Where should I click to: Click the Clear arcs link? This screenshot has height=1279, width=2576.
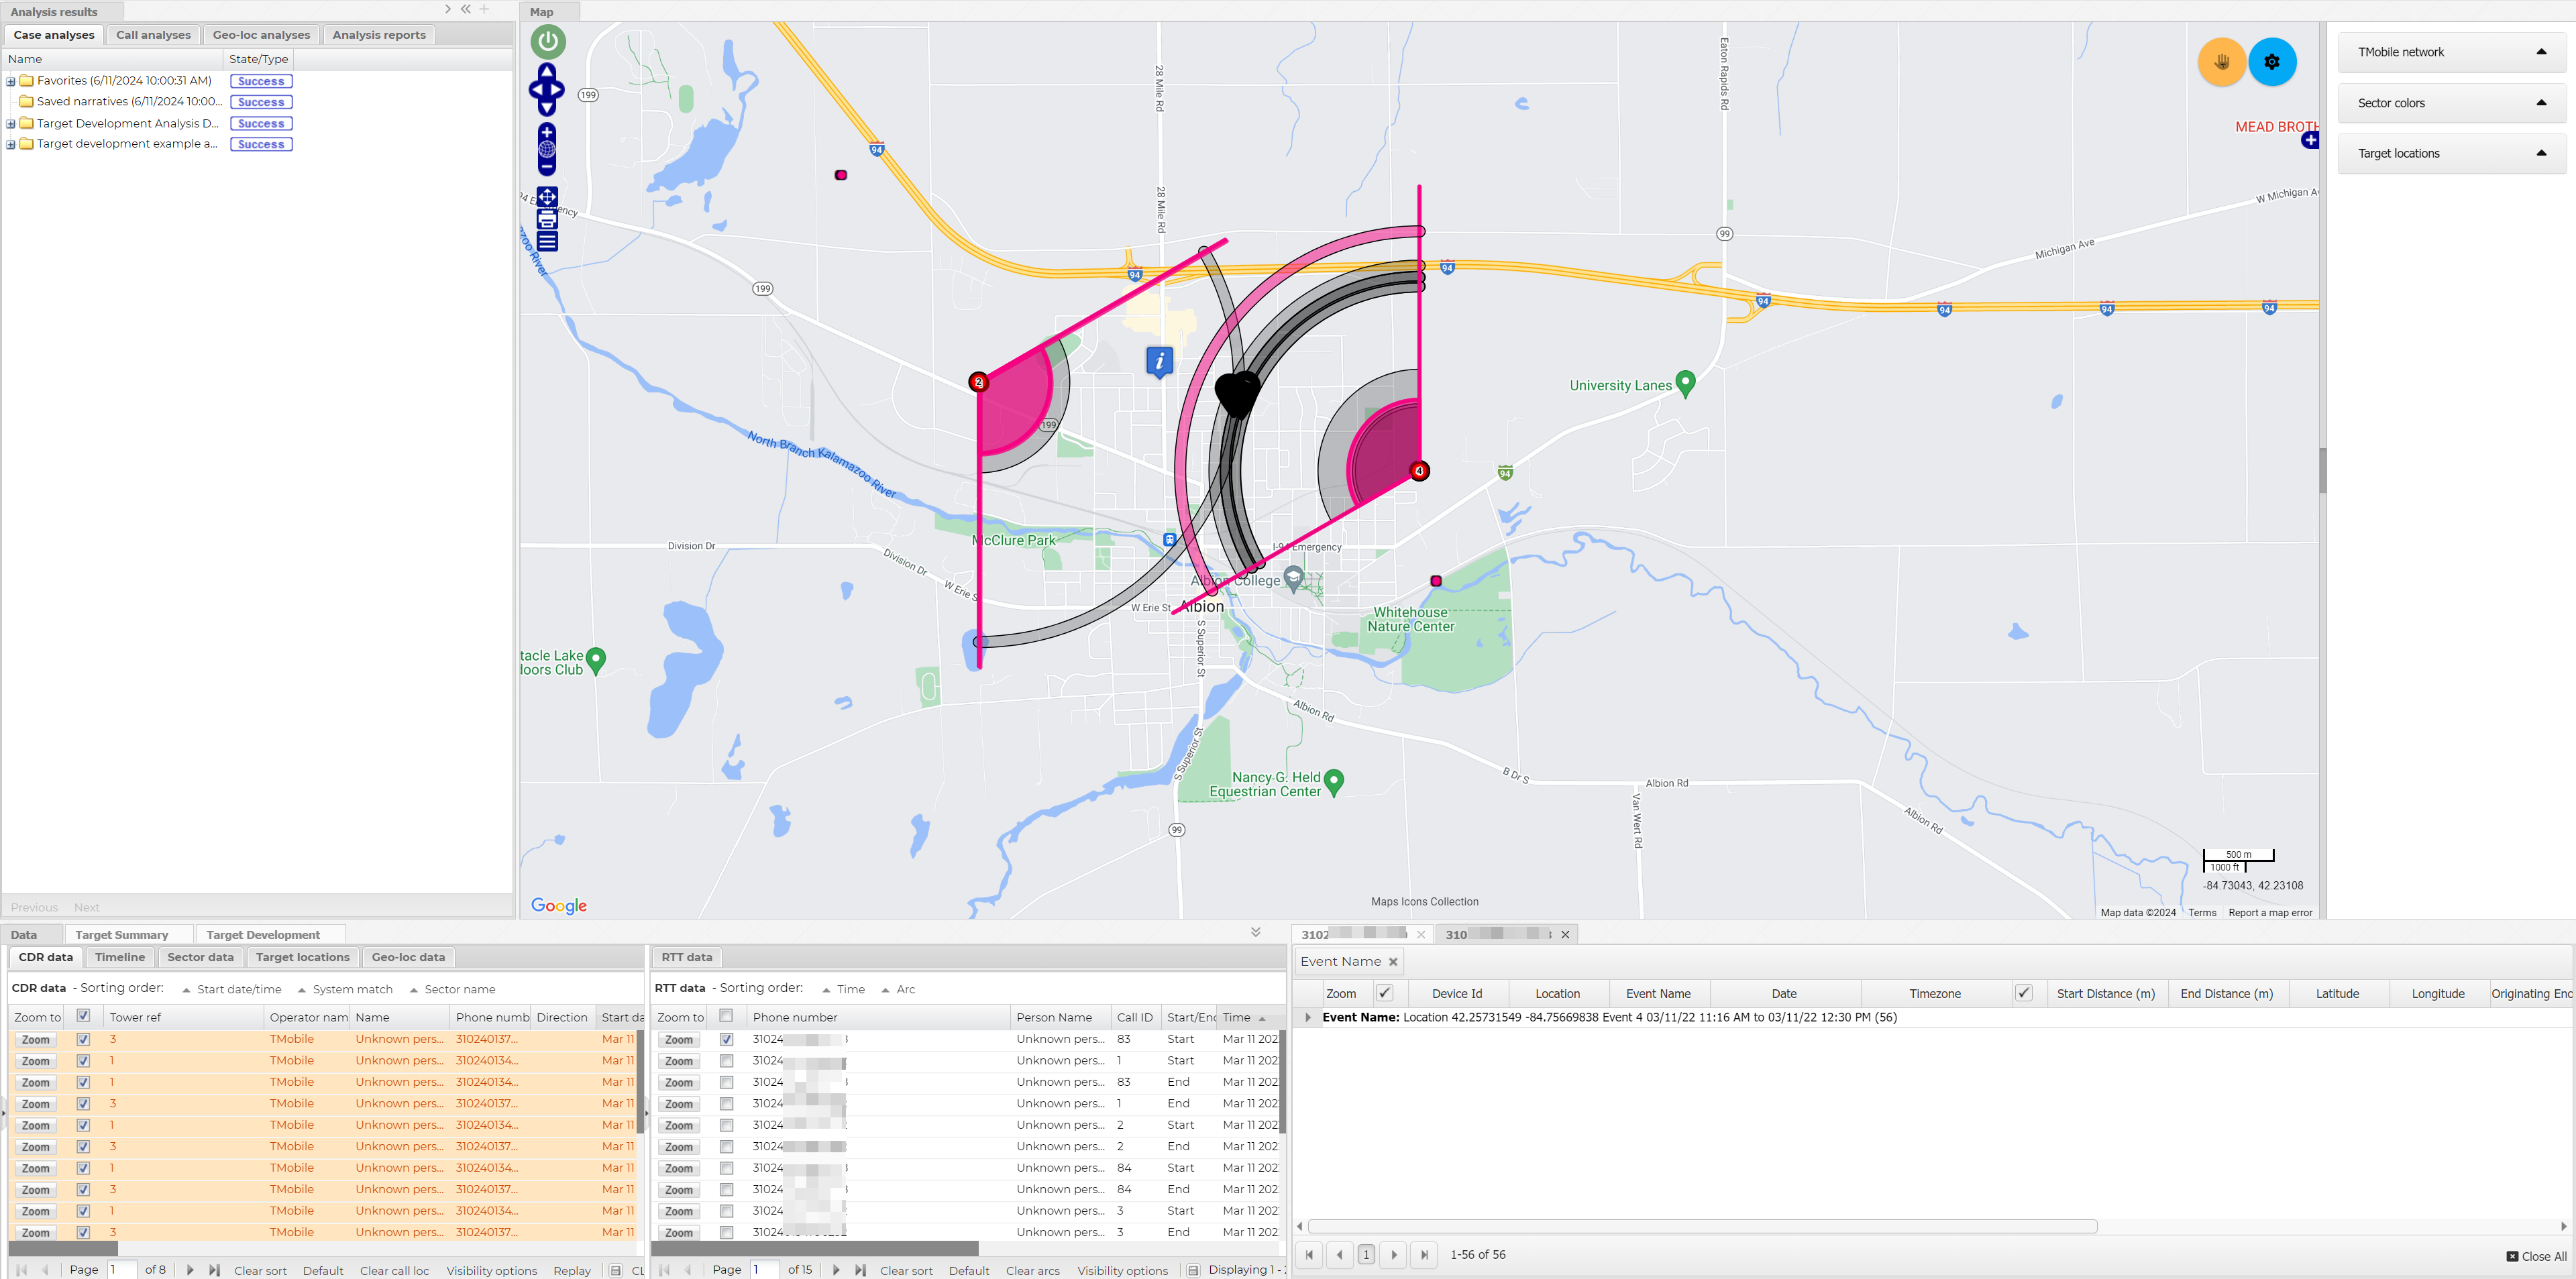point(1032,1271)
